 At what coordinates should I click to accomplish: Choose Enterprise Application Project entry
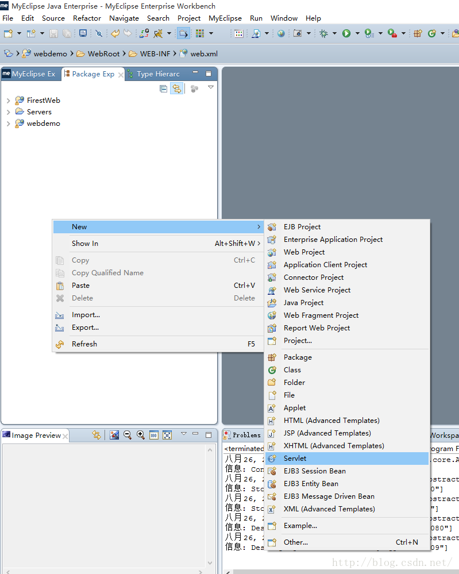pos(347,239)
